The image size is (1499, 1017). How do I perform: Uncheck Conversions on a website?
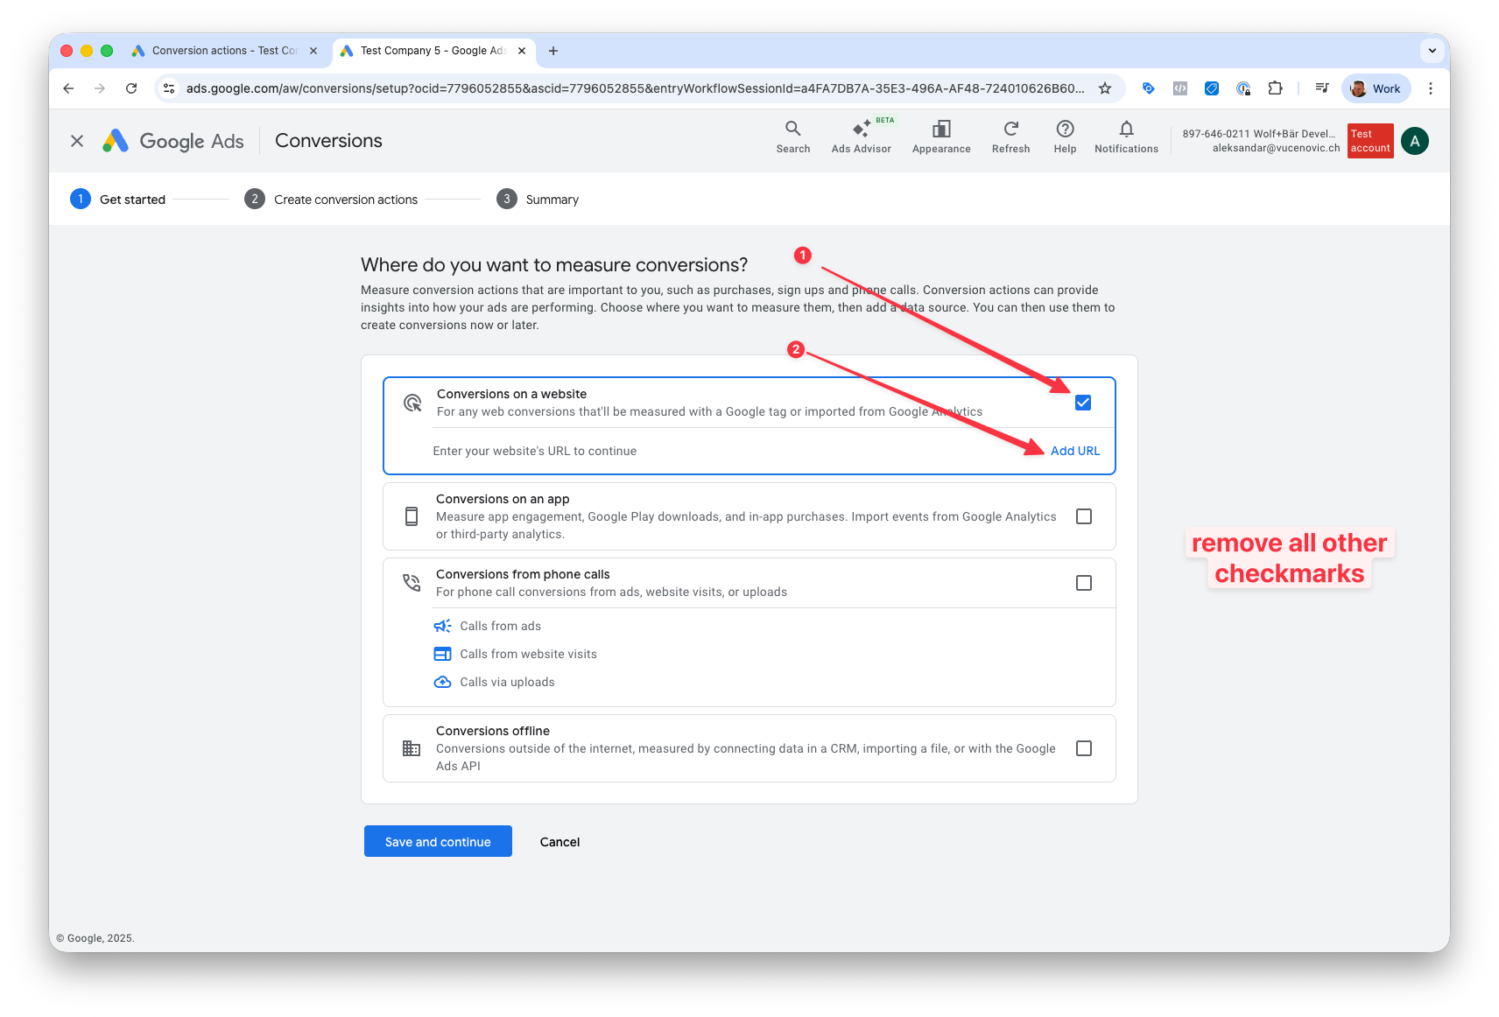1083,403
